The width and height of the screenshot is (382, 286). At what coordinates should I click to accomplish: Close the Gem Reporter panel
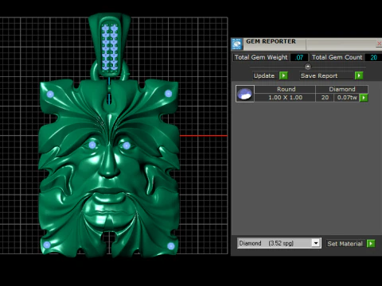point(379,44)
